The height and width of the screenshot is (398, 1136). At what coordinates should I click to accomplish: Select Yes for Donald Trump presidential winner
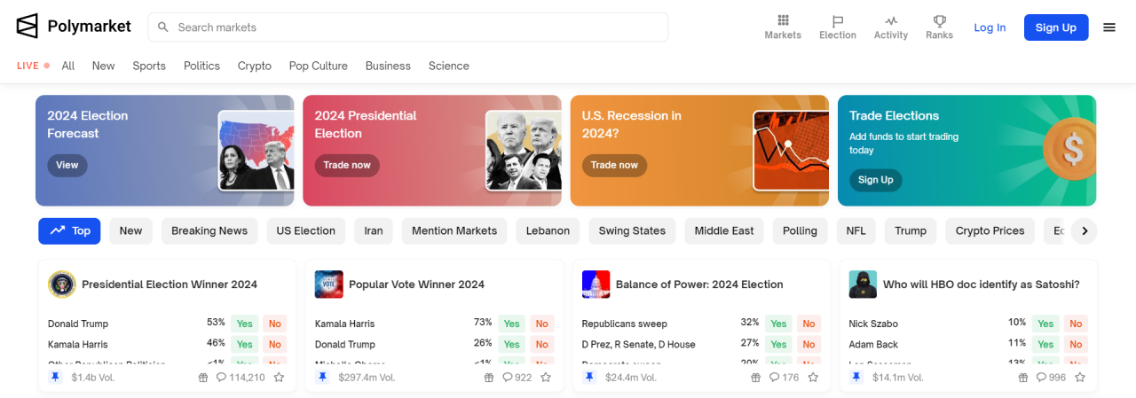(244, 324)
